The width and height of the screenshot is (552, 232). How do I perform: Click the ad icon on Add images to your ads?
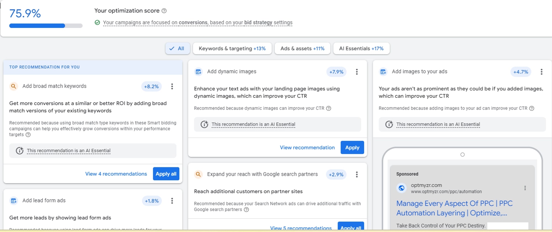[x=383, y=72]
